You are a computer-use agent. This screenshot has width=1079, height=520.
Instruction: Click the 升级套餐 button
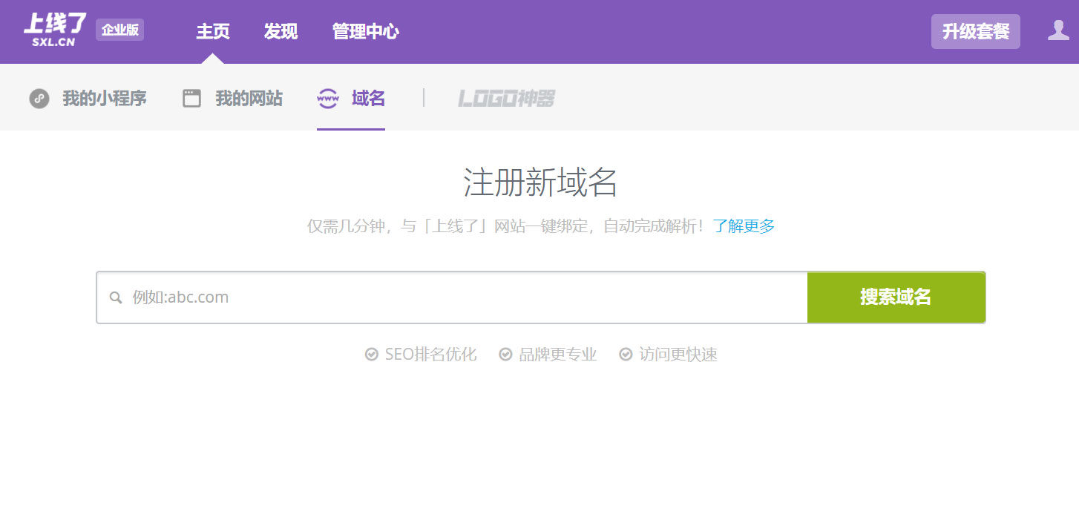pos(975,32)
